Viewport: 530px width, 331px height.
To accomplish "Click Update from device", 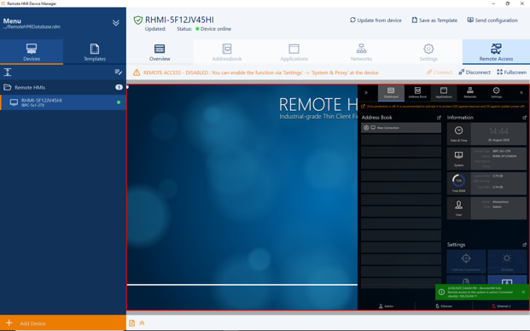I will coord(376,20).
